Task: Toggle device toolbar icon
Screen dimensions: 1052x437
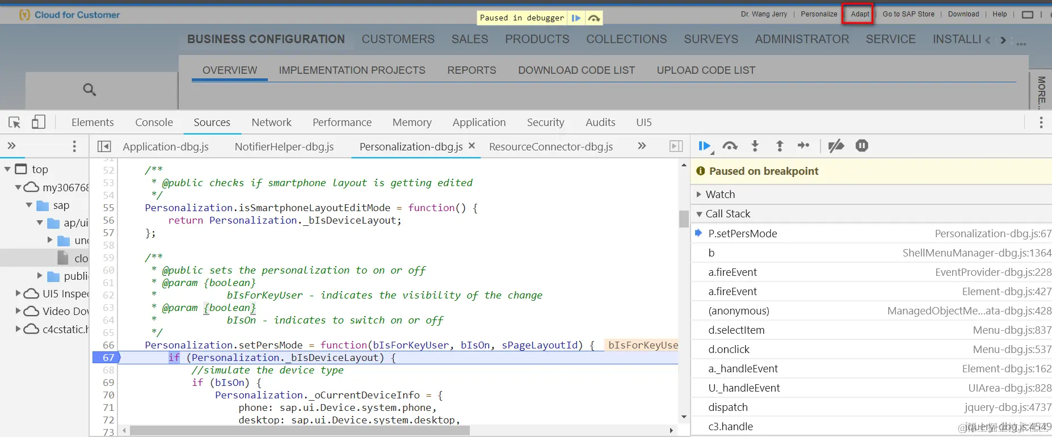Action: tap(39, 122)
